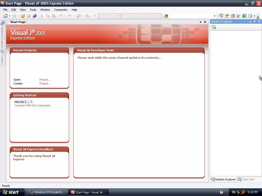The width and height of the screenshot is (262, 196).
Task: Click the Create Project link
Action: [45, 83]
